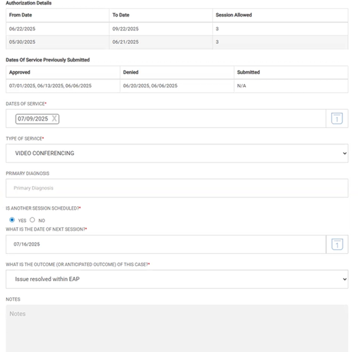The image size is (358, 352).
Task: Focus the Primary Diagnosis input field
Action: [177, 188]
